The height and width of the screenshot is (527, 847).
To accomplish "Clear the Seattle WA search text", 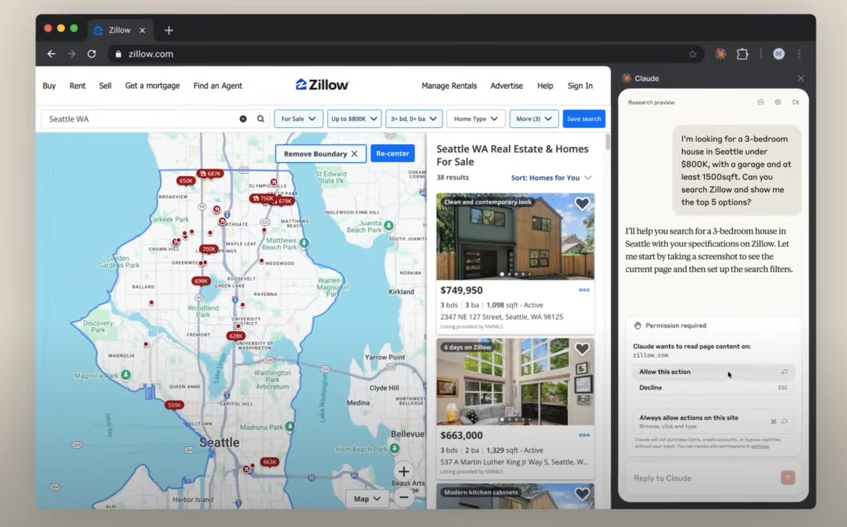I will coord(243,119).
